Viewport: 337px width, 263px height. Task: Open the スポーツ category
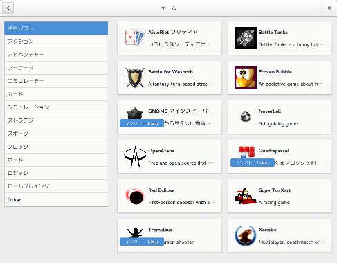[x=56, y=134]
